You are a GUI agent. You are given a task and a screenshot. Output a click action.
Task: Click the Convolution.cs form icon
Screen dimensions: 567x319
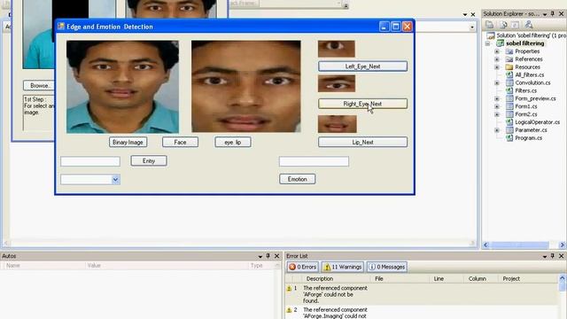point(509,82)
